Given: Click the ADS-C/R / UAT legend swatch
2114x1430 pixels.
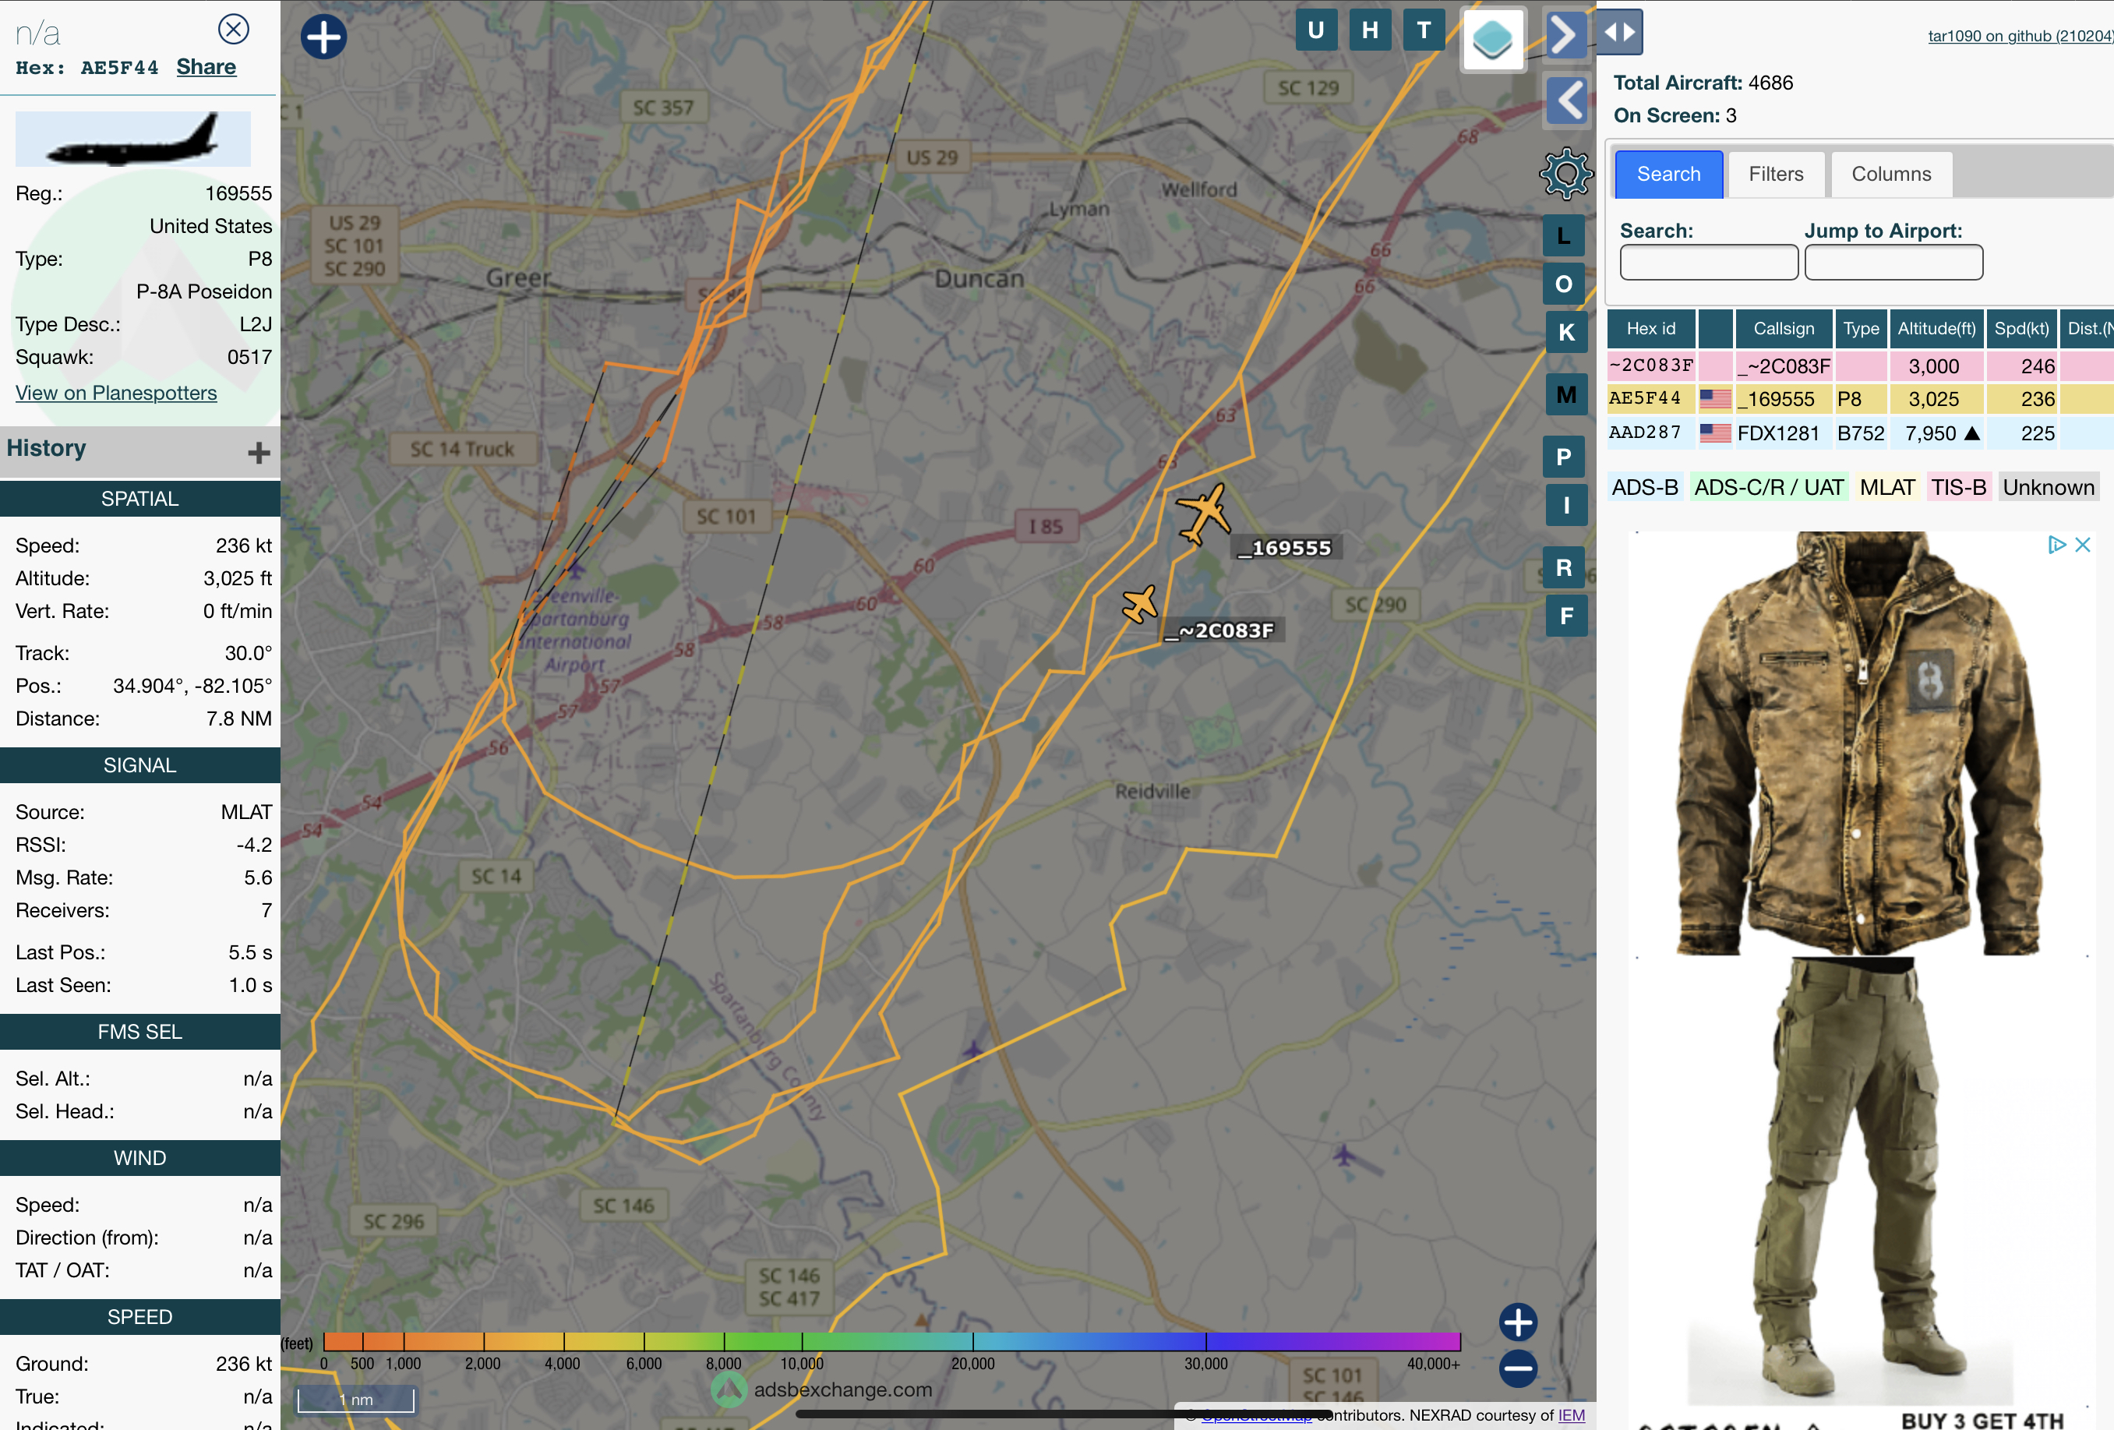Looking at the screenshot, I should pyautogui.click(x=1768, y=487).
